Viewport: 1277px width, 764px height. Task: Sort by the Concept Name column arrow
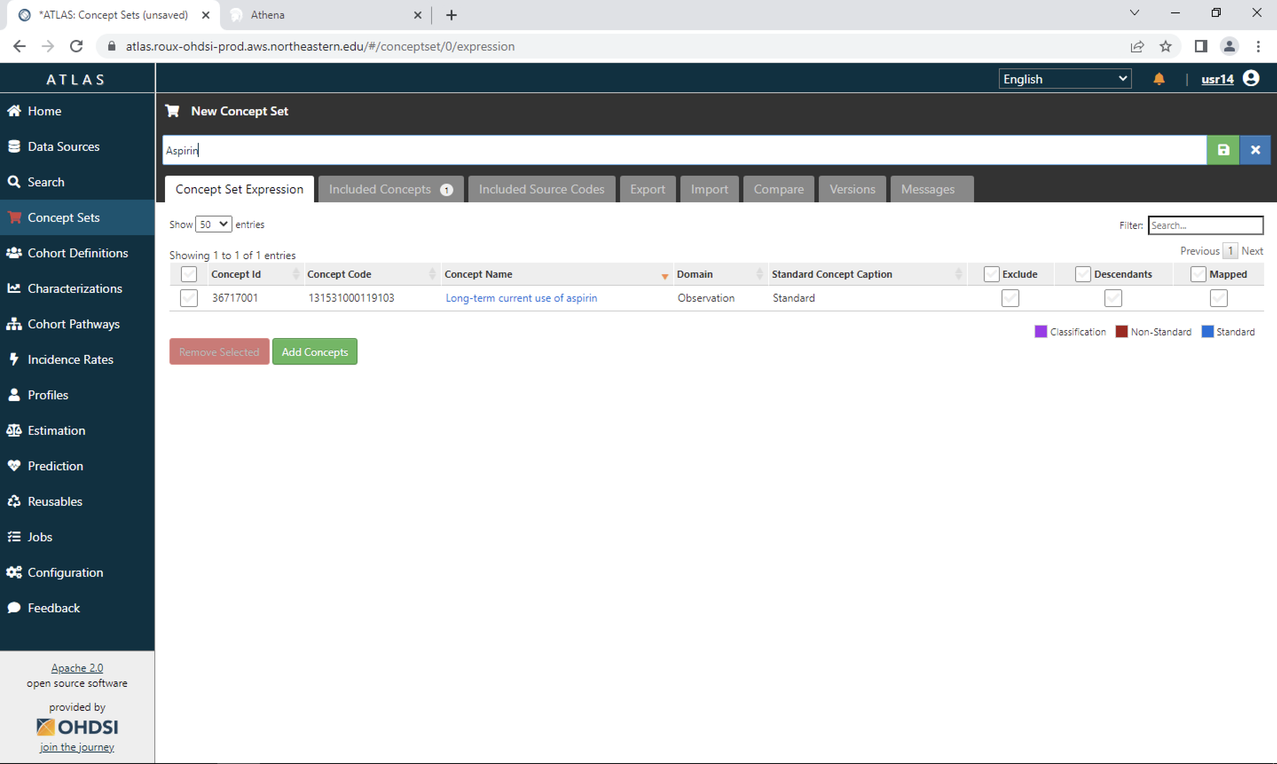[664, 276]
